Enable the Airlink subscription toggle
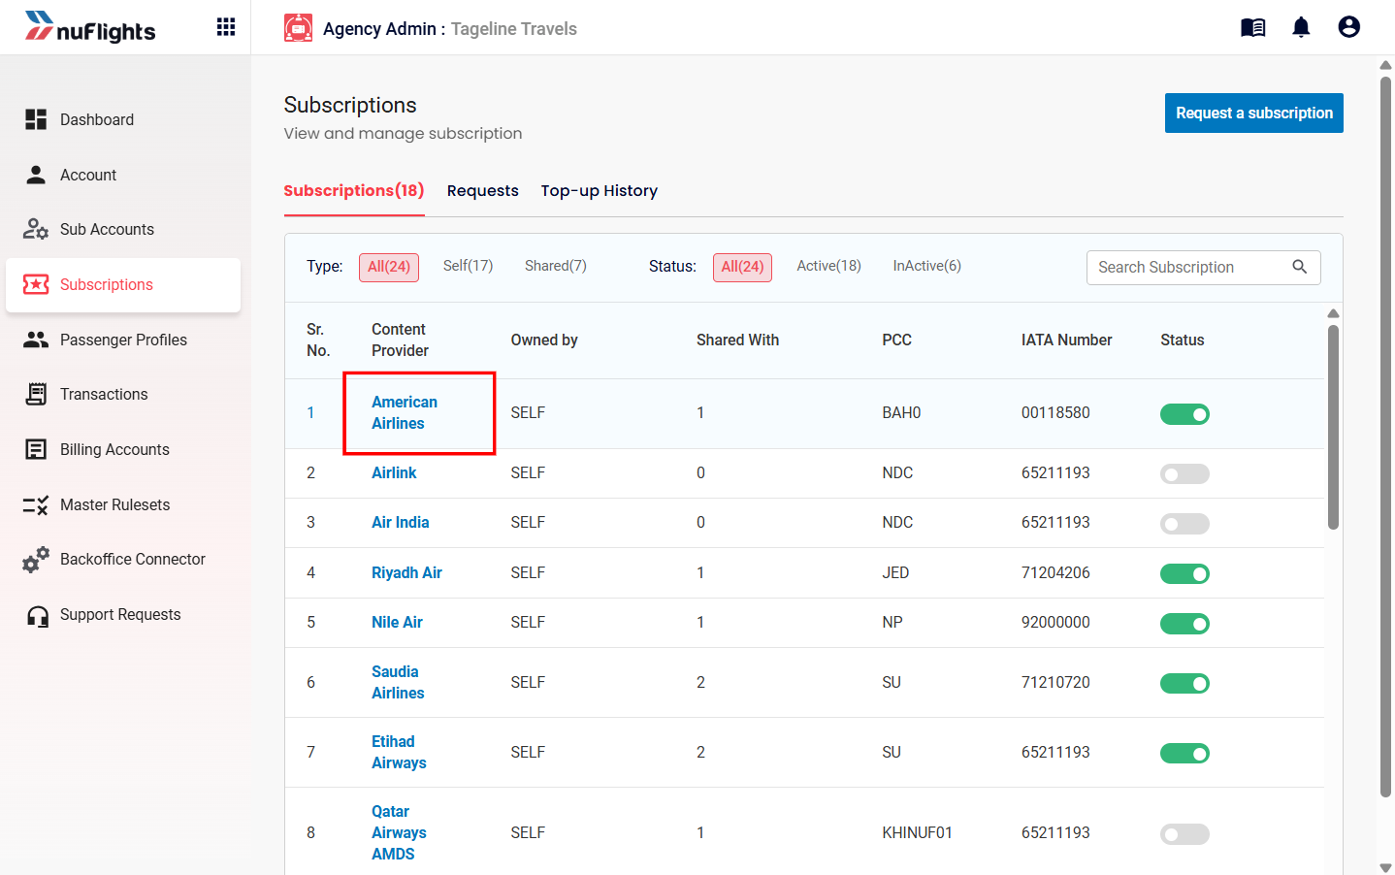This screenshot has height=875, width=1395. pyautogui.click(x=1184, y=474)
